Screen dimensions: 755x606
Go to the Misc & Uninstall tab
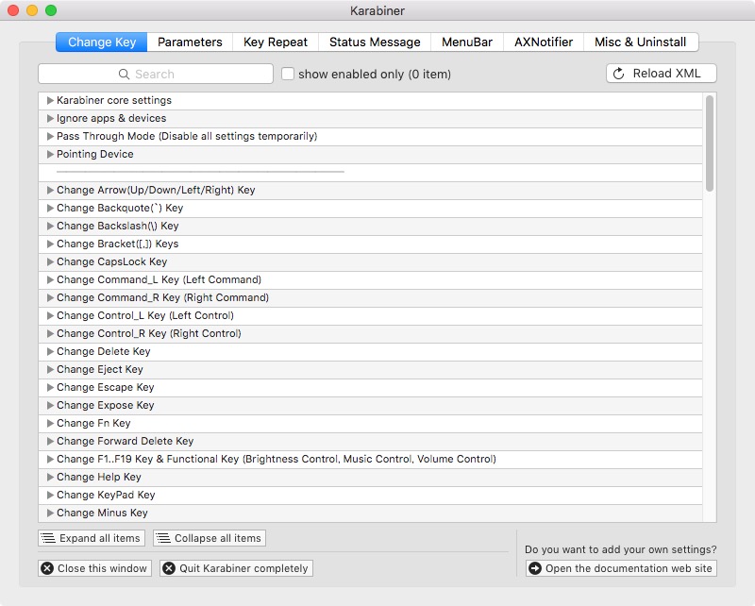point(641,42)
